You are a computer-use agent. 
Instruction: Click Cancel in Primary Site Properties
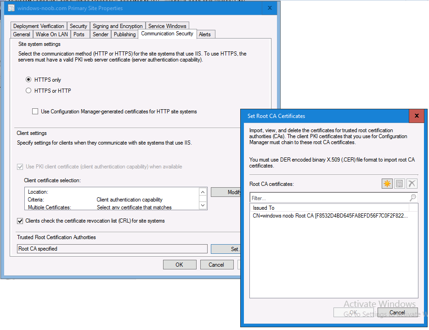216,264
